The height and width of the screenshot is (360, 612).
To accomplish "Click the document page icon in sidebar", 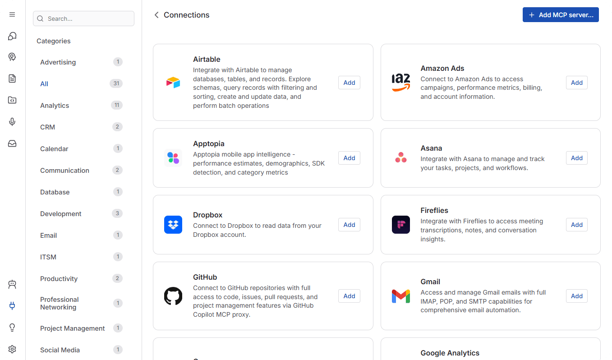I will pyautogui.click(x=12, y=78).
